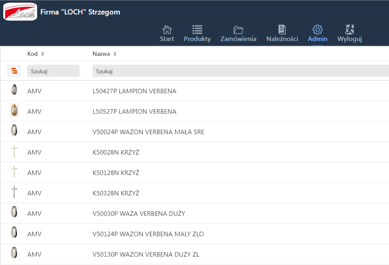389x265 pixels.
Task: Click the Wyloguj logout icon
Action: coord(349,30)
